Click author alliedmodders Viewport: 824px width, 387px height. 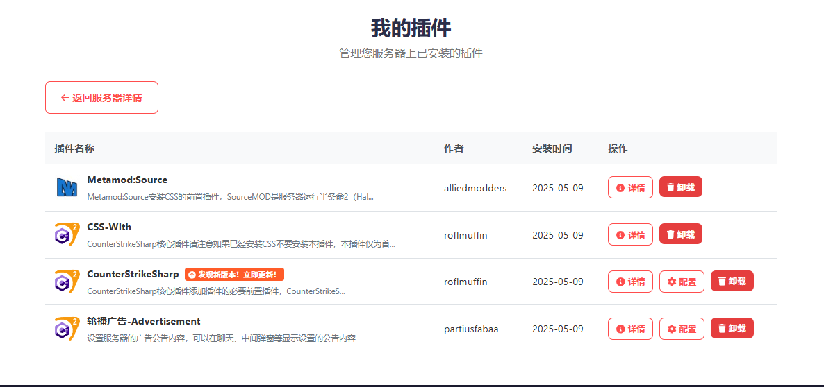[475, 188]
